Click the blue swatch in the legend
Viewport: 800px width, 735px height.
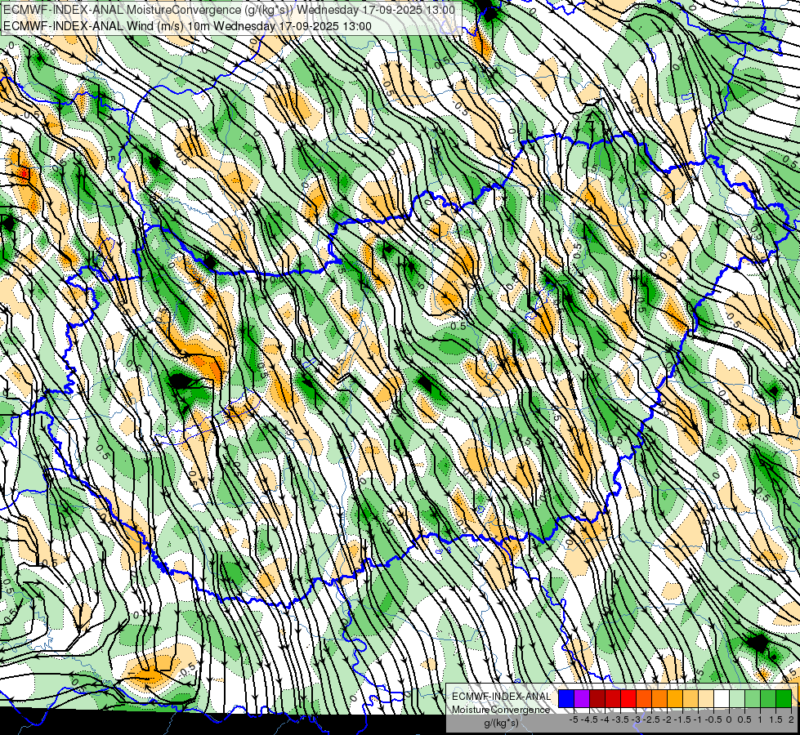566,699
